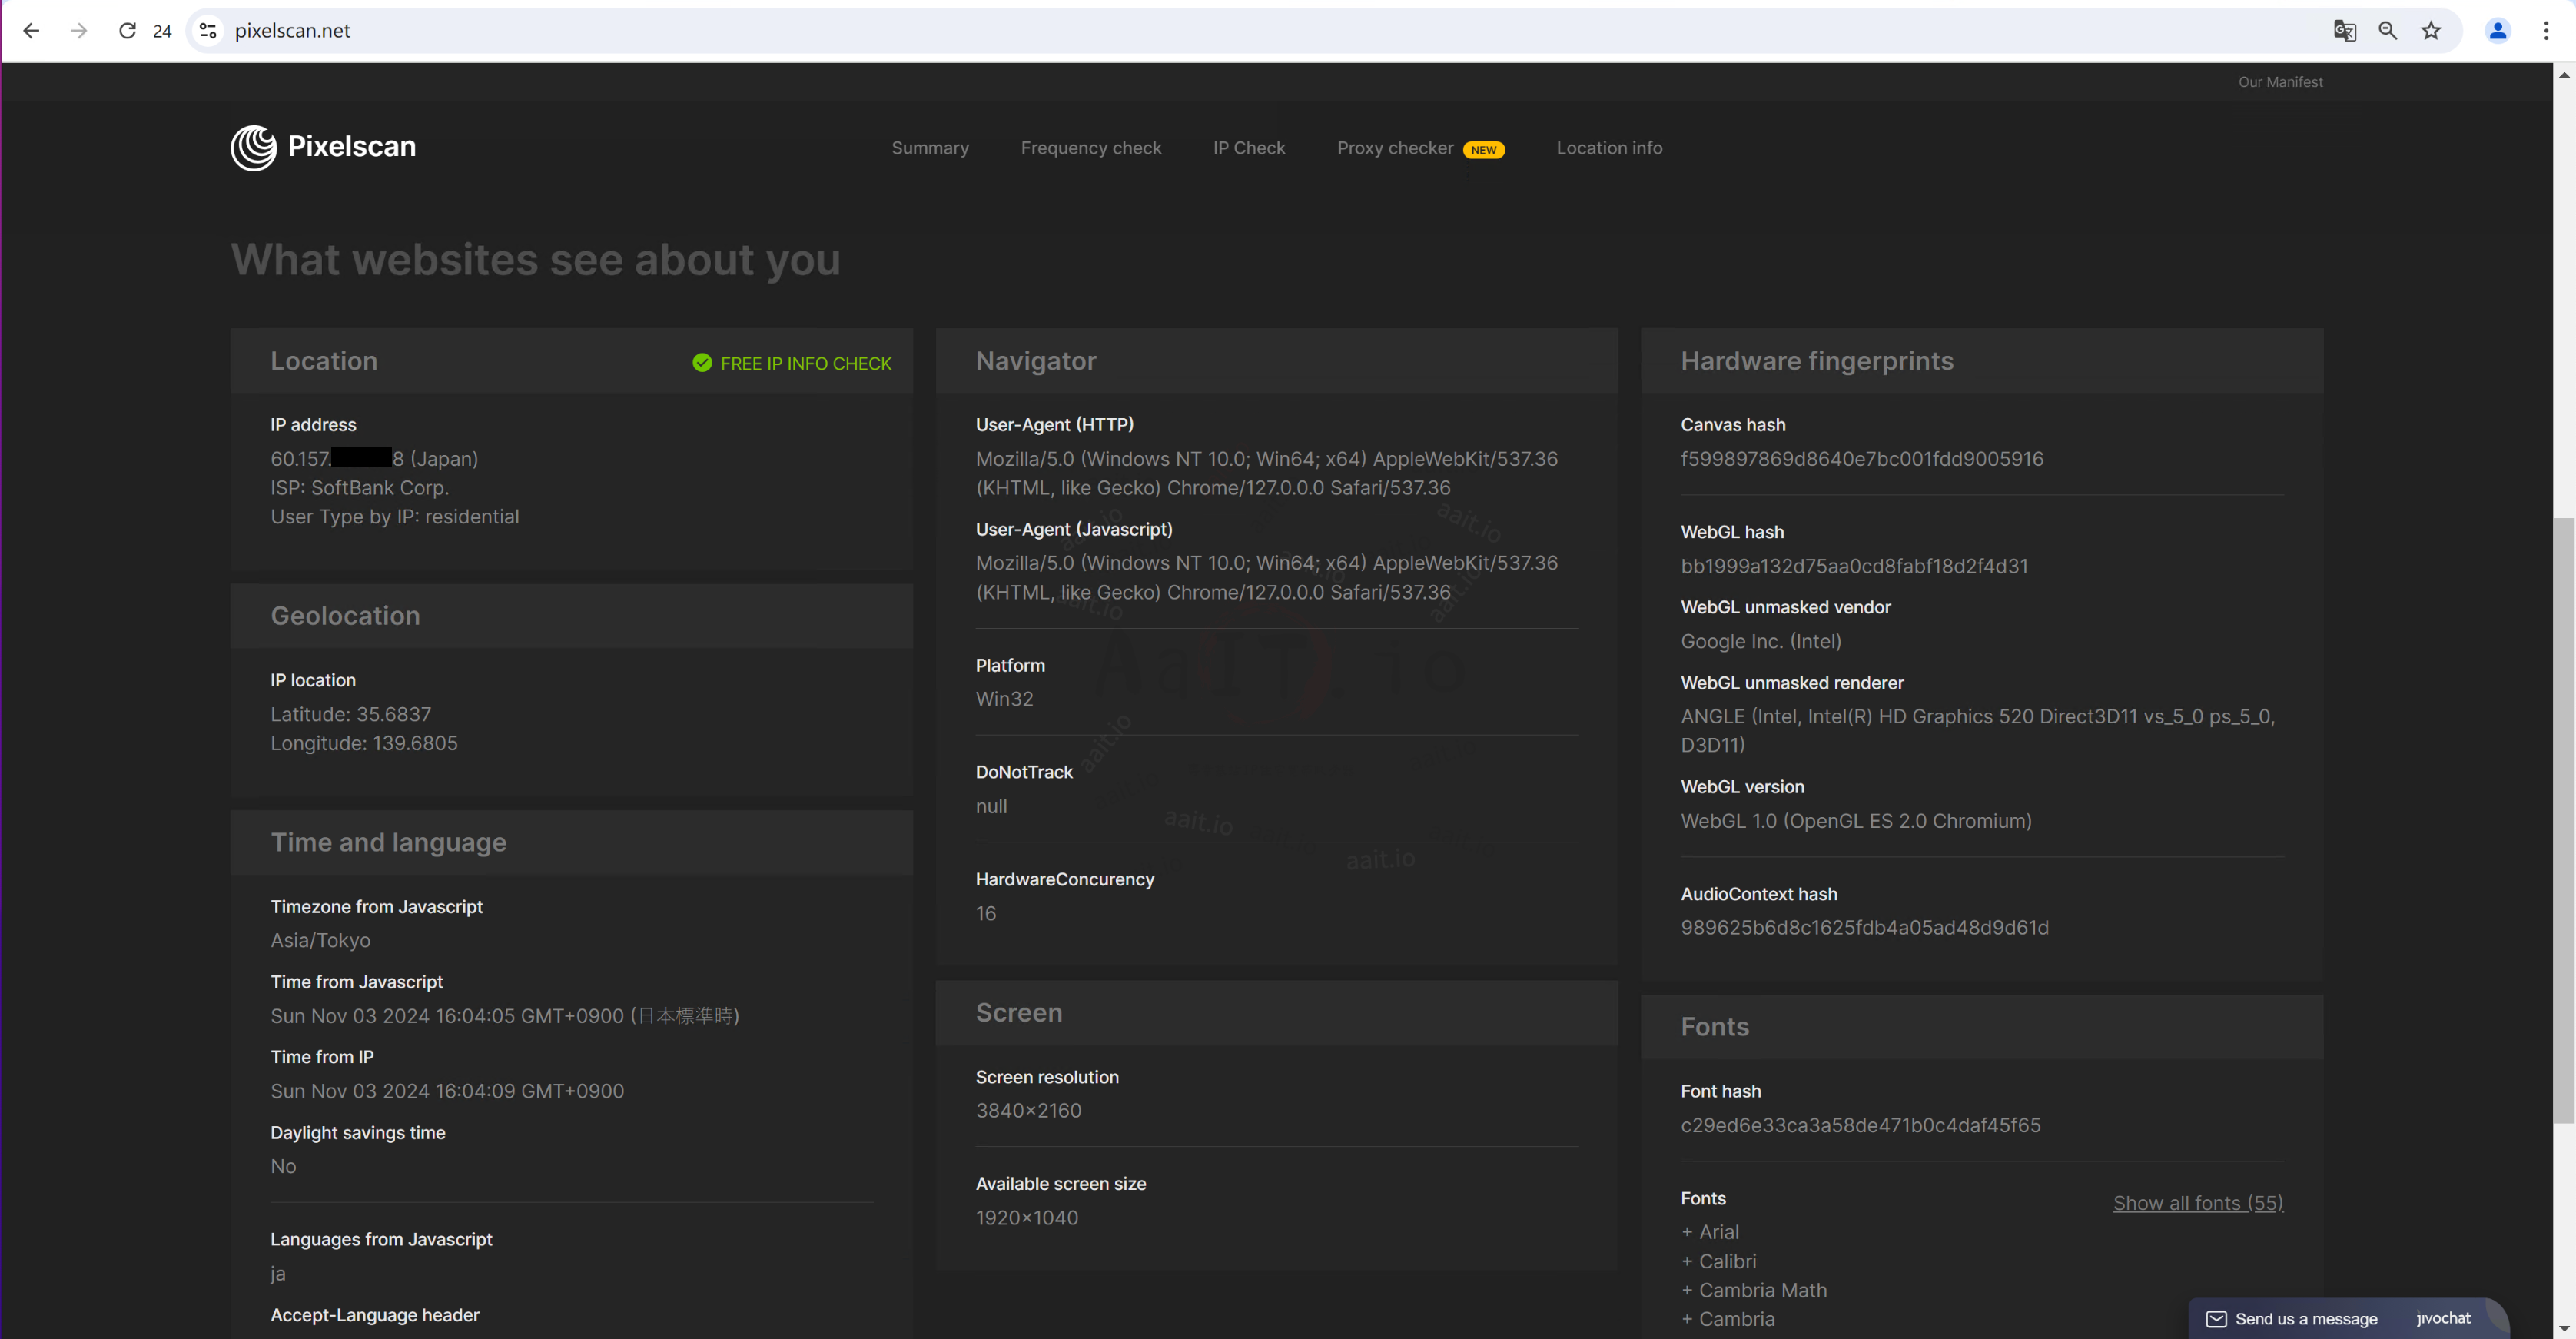Screen dimensions: 2576x1339
Task: Click the DoNotTrack null value
Action: tap(991, 806)
